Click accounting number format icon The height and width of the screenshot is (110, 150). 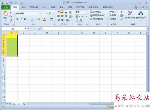click(x=77, y=16)
